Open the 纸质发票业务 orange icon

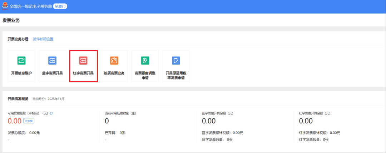pyautogui.click(x=114, y=61)
